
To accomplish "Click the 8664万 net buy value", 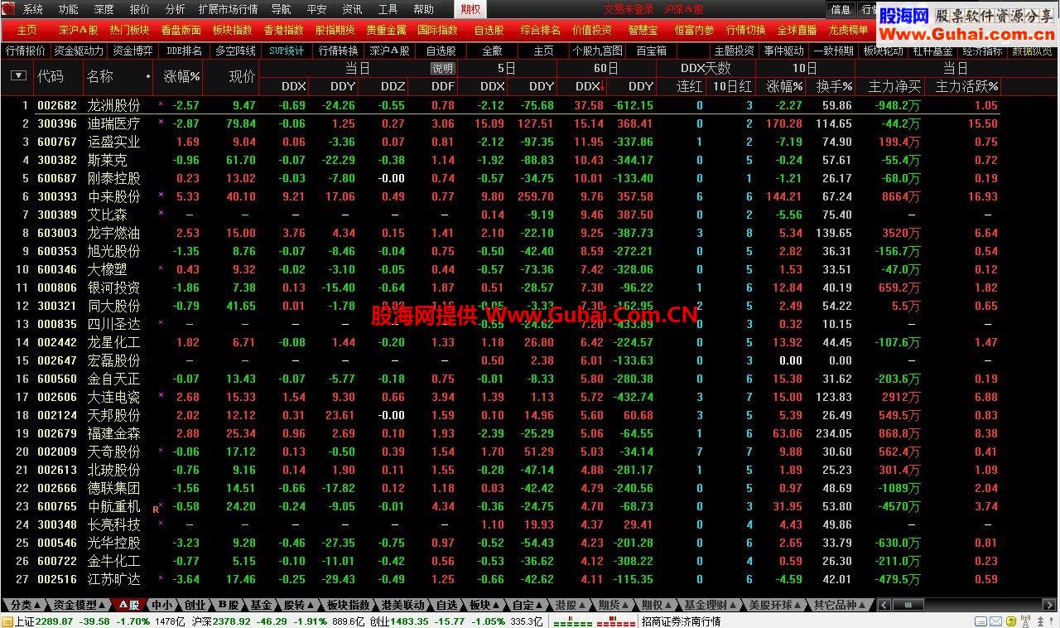I will [900, 196].
